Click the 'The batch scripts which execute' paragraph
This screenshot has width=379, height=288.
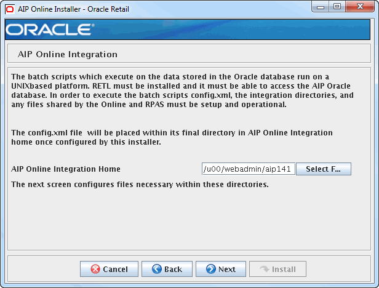point(183,90)
